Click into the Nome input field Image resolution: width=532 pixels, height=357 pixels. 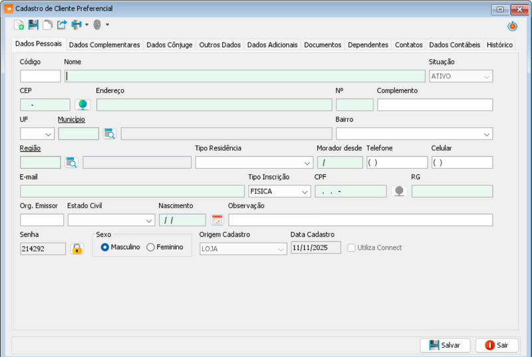point(245,76)
